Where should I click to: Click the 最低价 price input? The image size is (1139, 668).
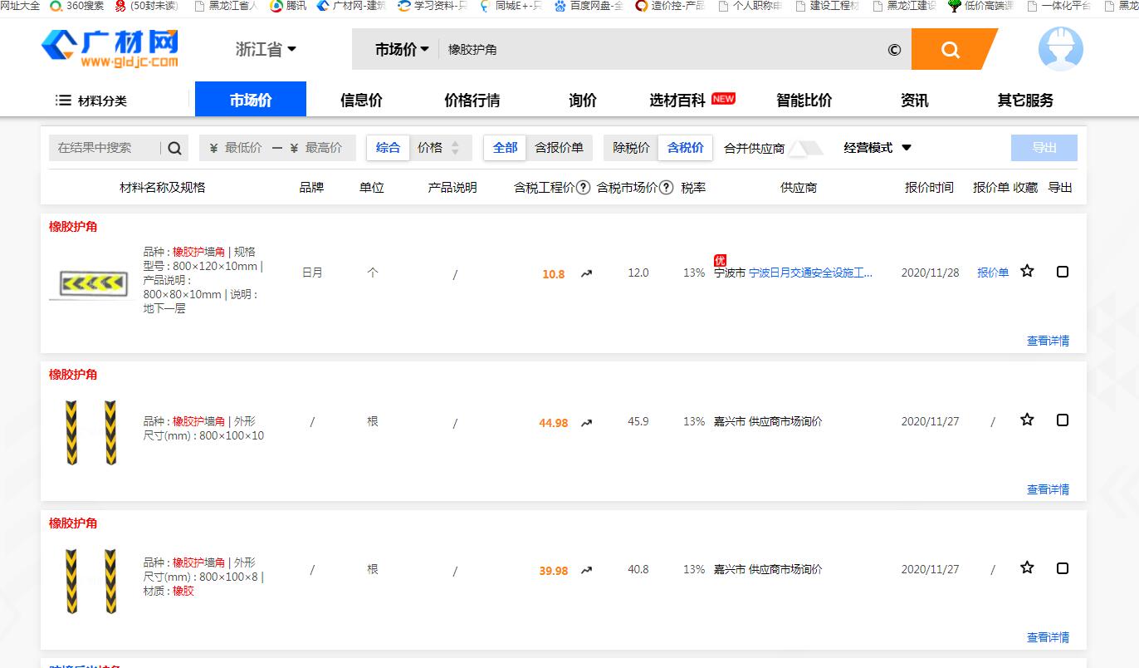243,148
